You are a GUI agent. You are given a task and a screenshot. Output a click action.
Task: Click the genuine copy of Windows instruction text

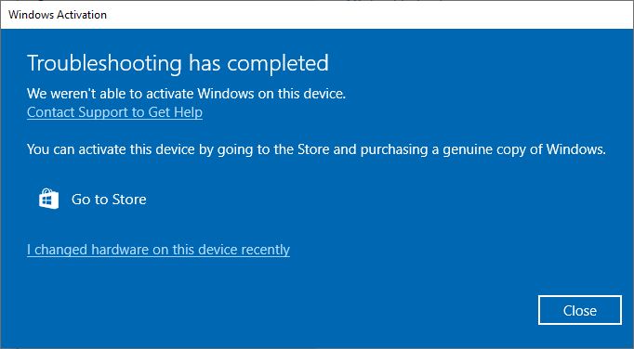click(317, 149)
